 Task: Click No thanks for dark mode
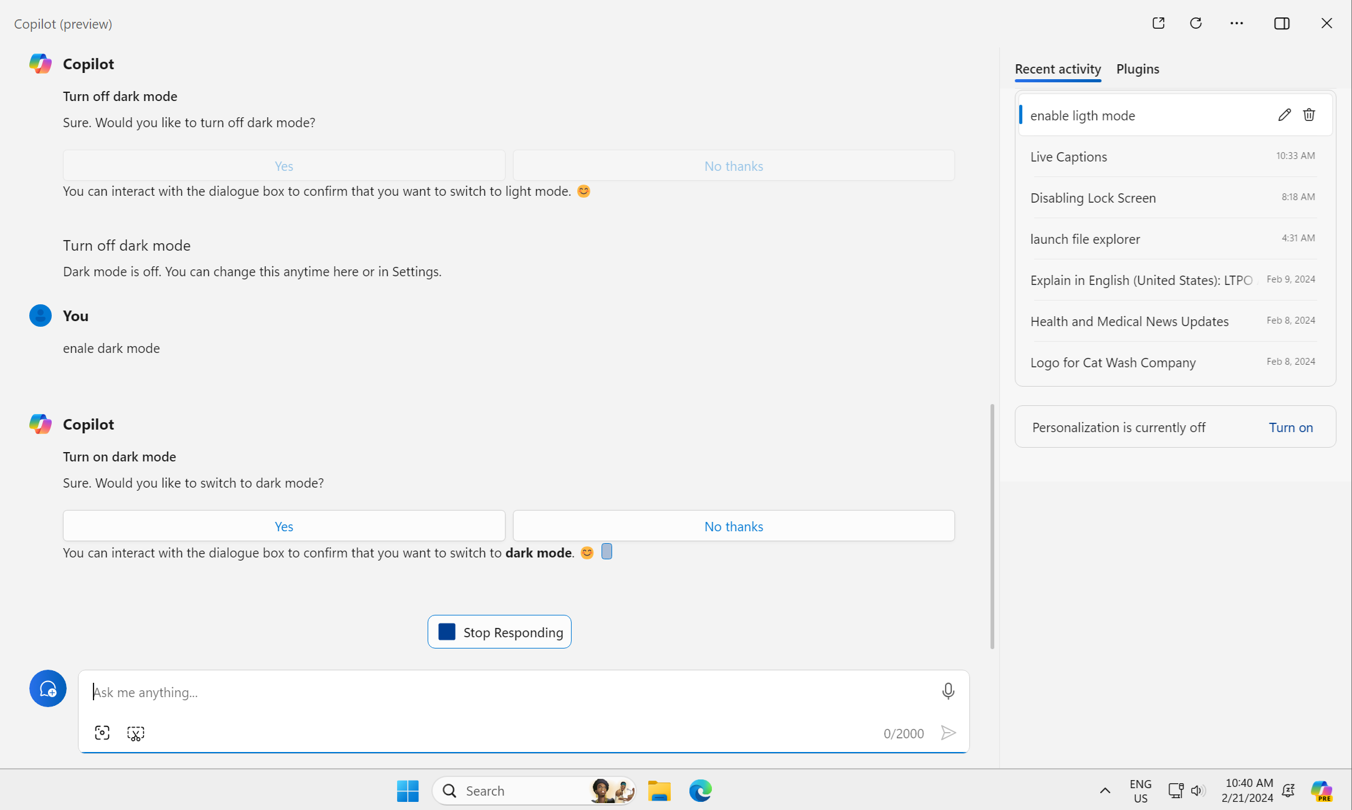[733, 526]
